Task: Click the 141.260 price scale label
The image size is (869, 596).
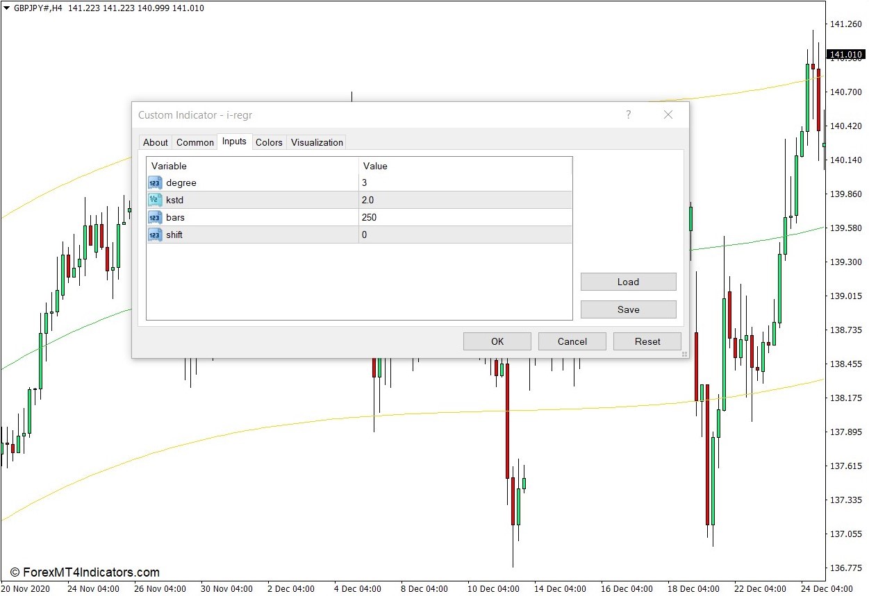Action: coord(846,24)
